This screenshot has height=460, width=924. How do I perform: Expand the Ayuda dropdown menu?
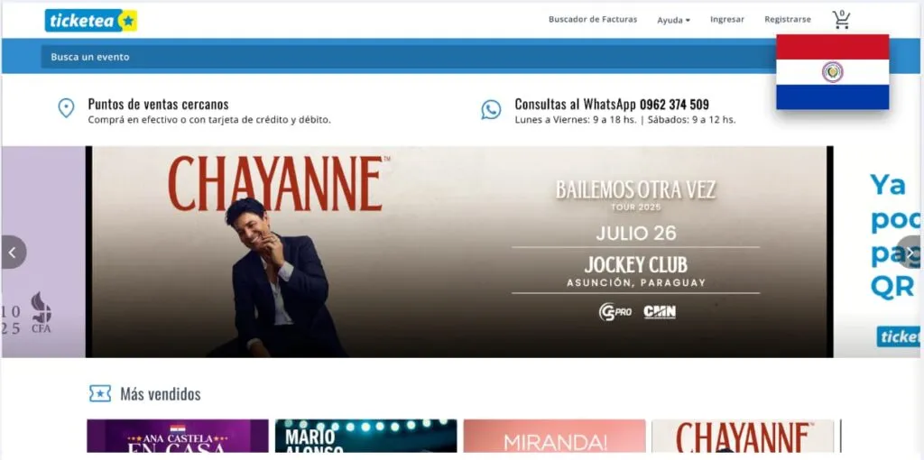click(673, 20)
